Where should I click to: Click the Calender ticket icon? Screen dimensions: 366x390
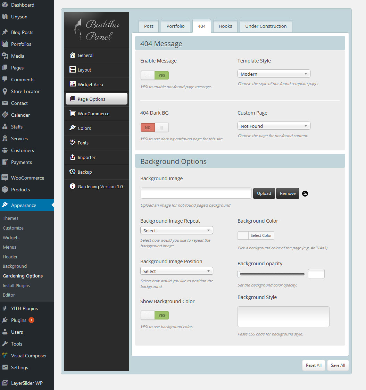5,115
